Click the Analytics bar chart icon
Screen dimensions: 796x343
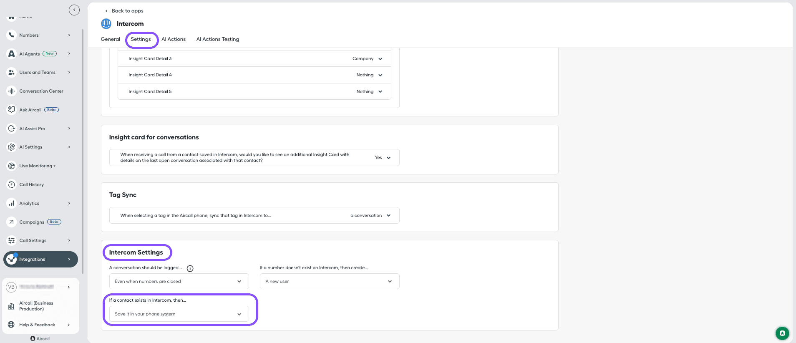click(x=12, y=203)
